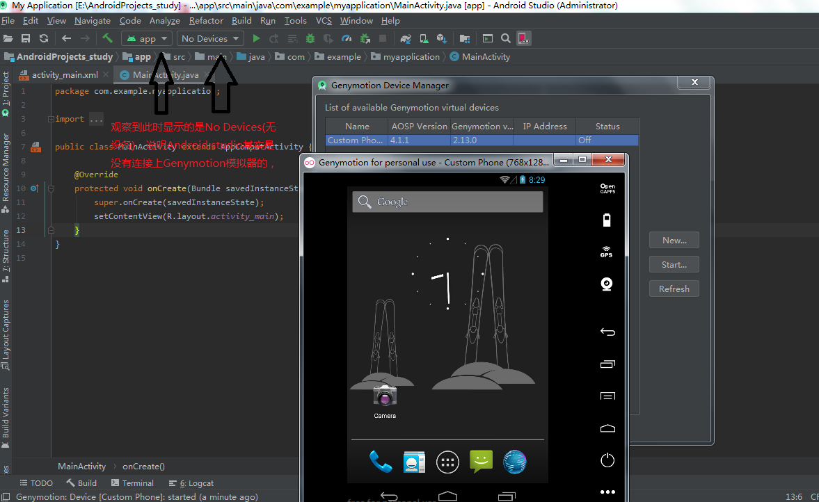The height and width of the screenshot is (502, 819).
Task: Click the Power button icon in emulator sidebar
Action: pyautogui.click(x=607, y=460)
